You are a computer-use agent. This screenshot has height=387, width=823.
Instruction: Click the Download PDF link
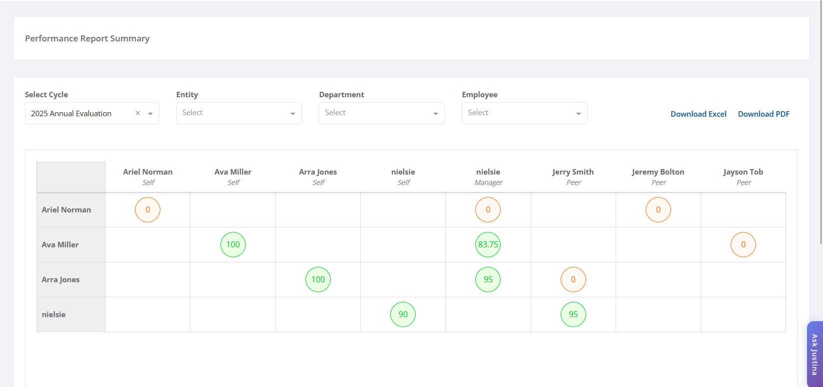pyautogui.click(x=764, y=114)
